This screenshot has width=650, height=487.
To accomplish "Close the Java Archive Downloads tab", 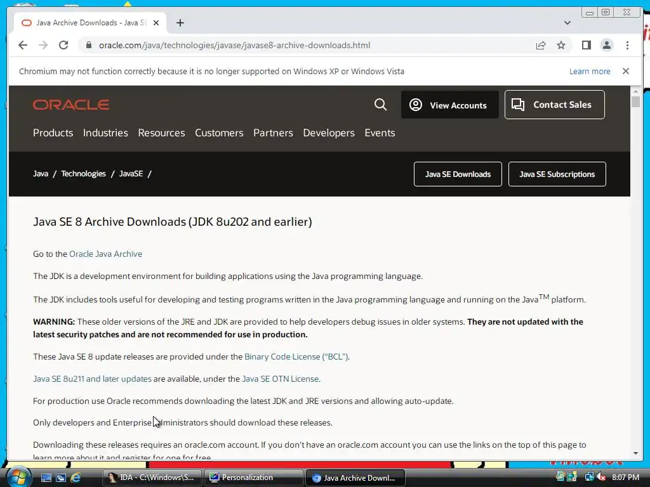I will tap(156, 23).
